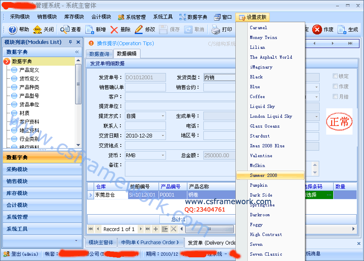Click the 删除 red X delete icon
Screen dimensions: 364x261
(x=114, y=30)
